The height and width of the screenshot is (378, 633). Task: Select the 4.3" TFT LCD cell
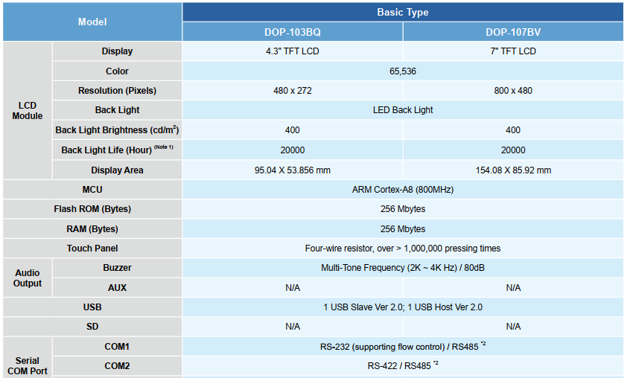(x=292, y=51)
